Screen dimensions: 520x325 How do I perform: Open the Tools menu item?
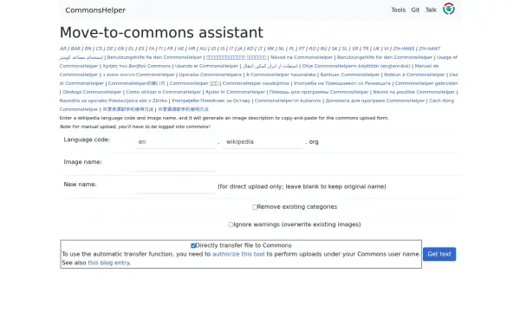[398, 10]
